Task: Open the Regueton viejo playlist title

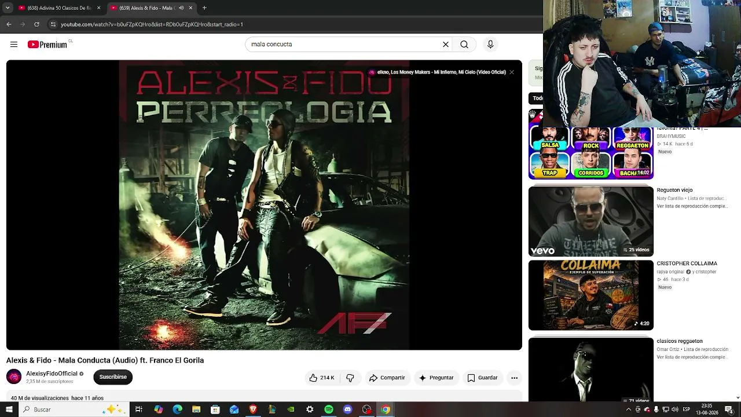Action: coord(674,190)
